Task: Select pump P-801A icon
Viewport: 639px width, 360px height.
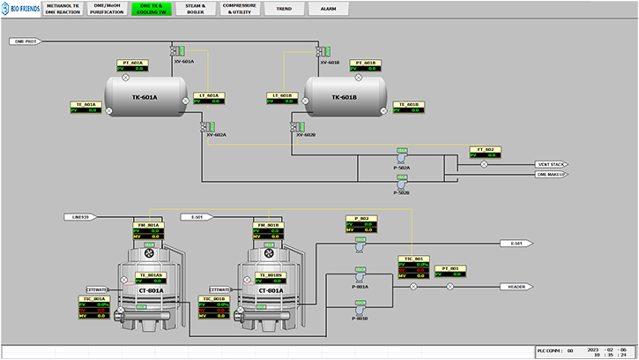Action: (x=360, y=277)
